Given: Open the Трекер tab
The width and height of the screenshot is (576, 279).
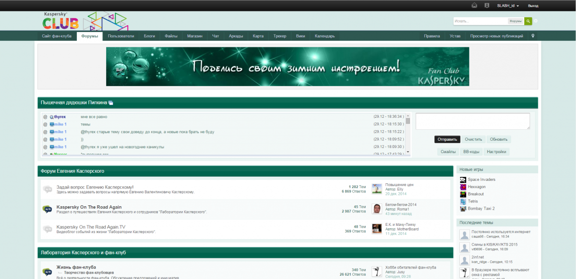Looking at the screenshot, I should click(x=280, y=36).
